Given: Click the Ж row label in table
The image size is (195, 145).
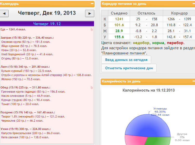Looking at the screenshot, I should coord(105,31).
